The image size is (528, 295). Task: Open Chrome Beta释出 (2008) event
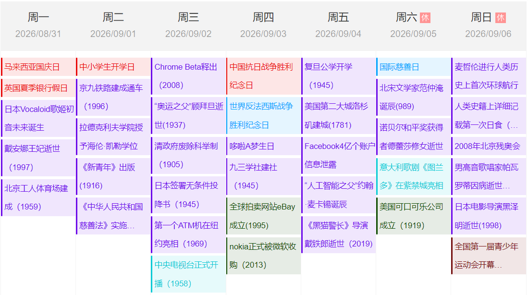tap(188, 76)
